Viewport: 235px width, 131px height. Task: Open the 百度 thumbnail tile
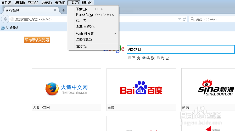141,89
